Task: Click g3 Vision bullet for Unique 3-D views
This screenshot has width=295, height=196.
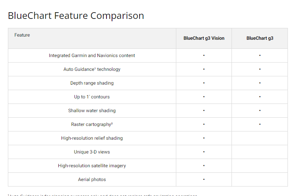Action: tap(204, 152)
